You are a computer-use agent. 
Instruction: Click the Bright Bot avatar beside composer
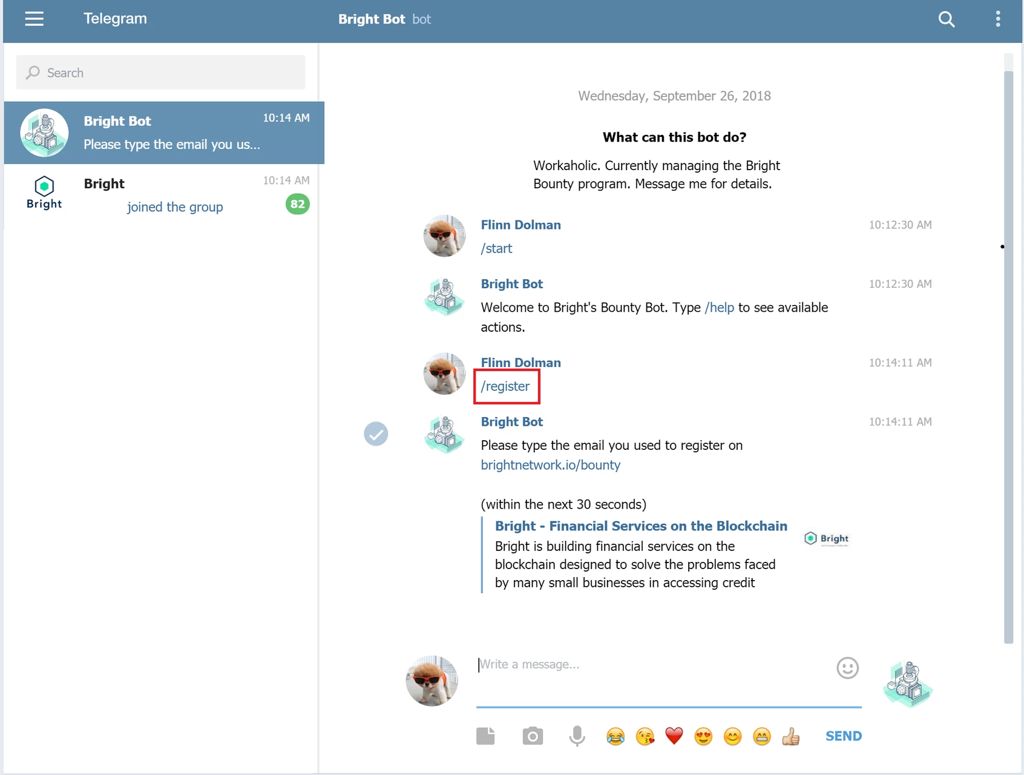tap(908, 684)
